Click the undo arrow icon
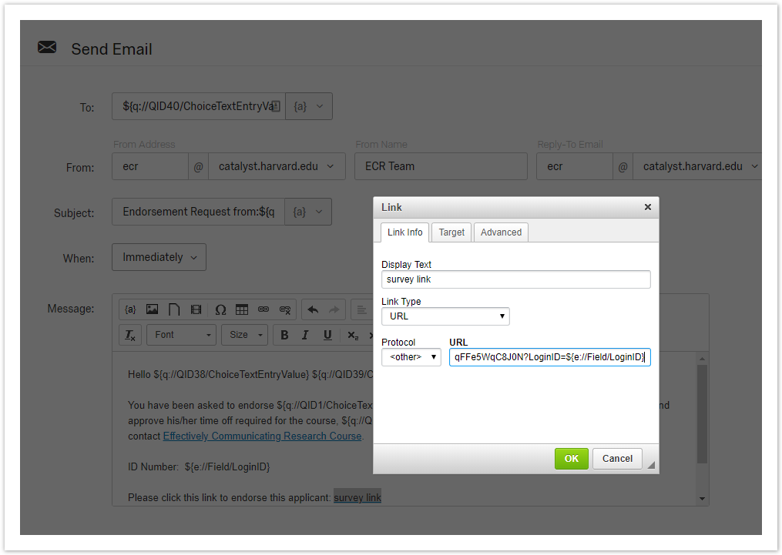 (x=313, y=309)
